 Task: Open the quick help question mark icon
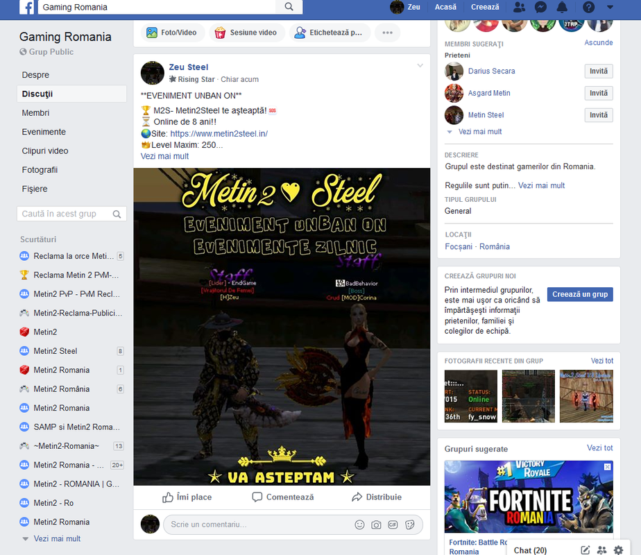click(588, 7)
